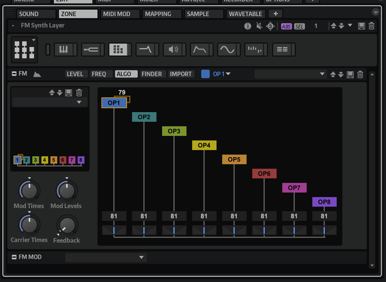Click the mute speaker icon for layer
Image resolution: width=386 pixels, height=282 pixels.
(259, 26)
